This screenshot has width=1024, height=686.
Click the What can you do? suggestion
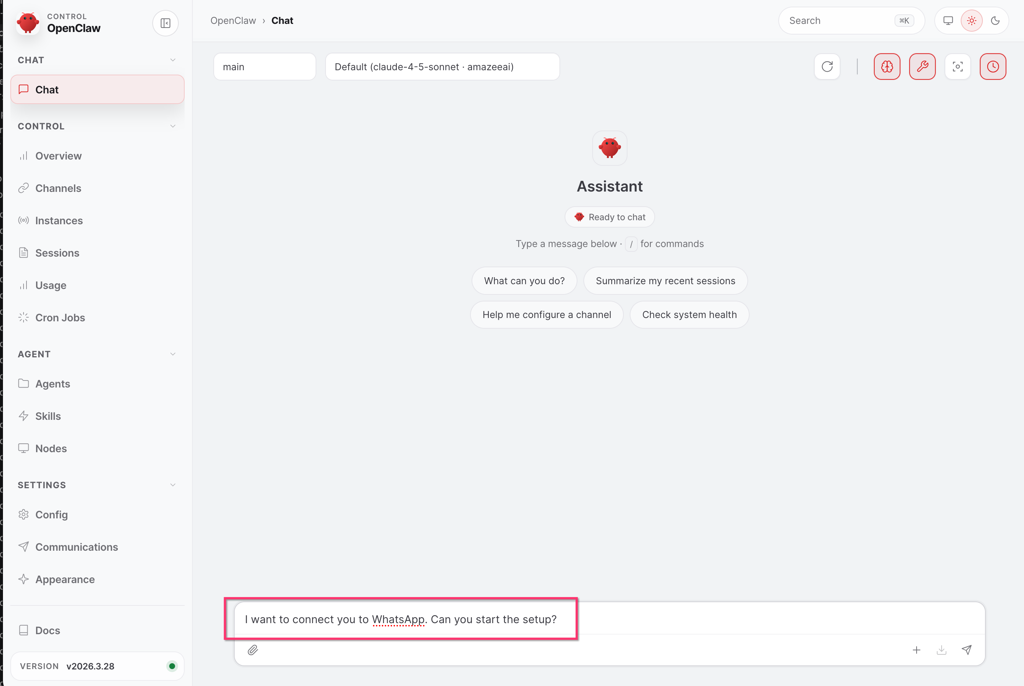524,281
